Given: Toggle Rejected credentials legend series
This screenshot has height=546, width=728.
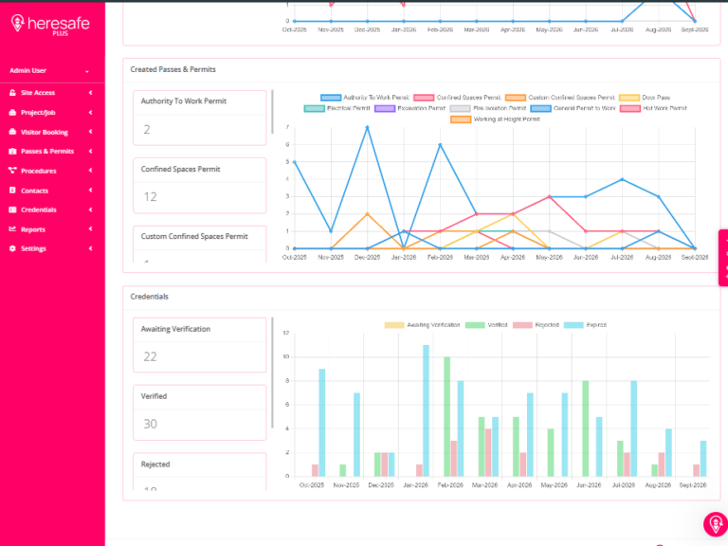Looking at the screenshot, I should click(536, 325).
